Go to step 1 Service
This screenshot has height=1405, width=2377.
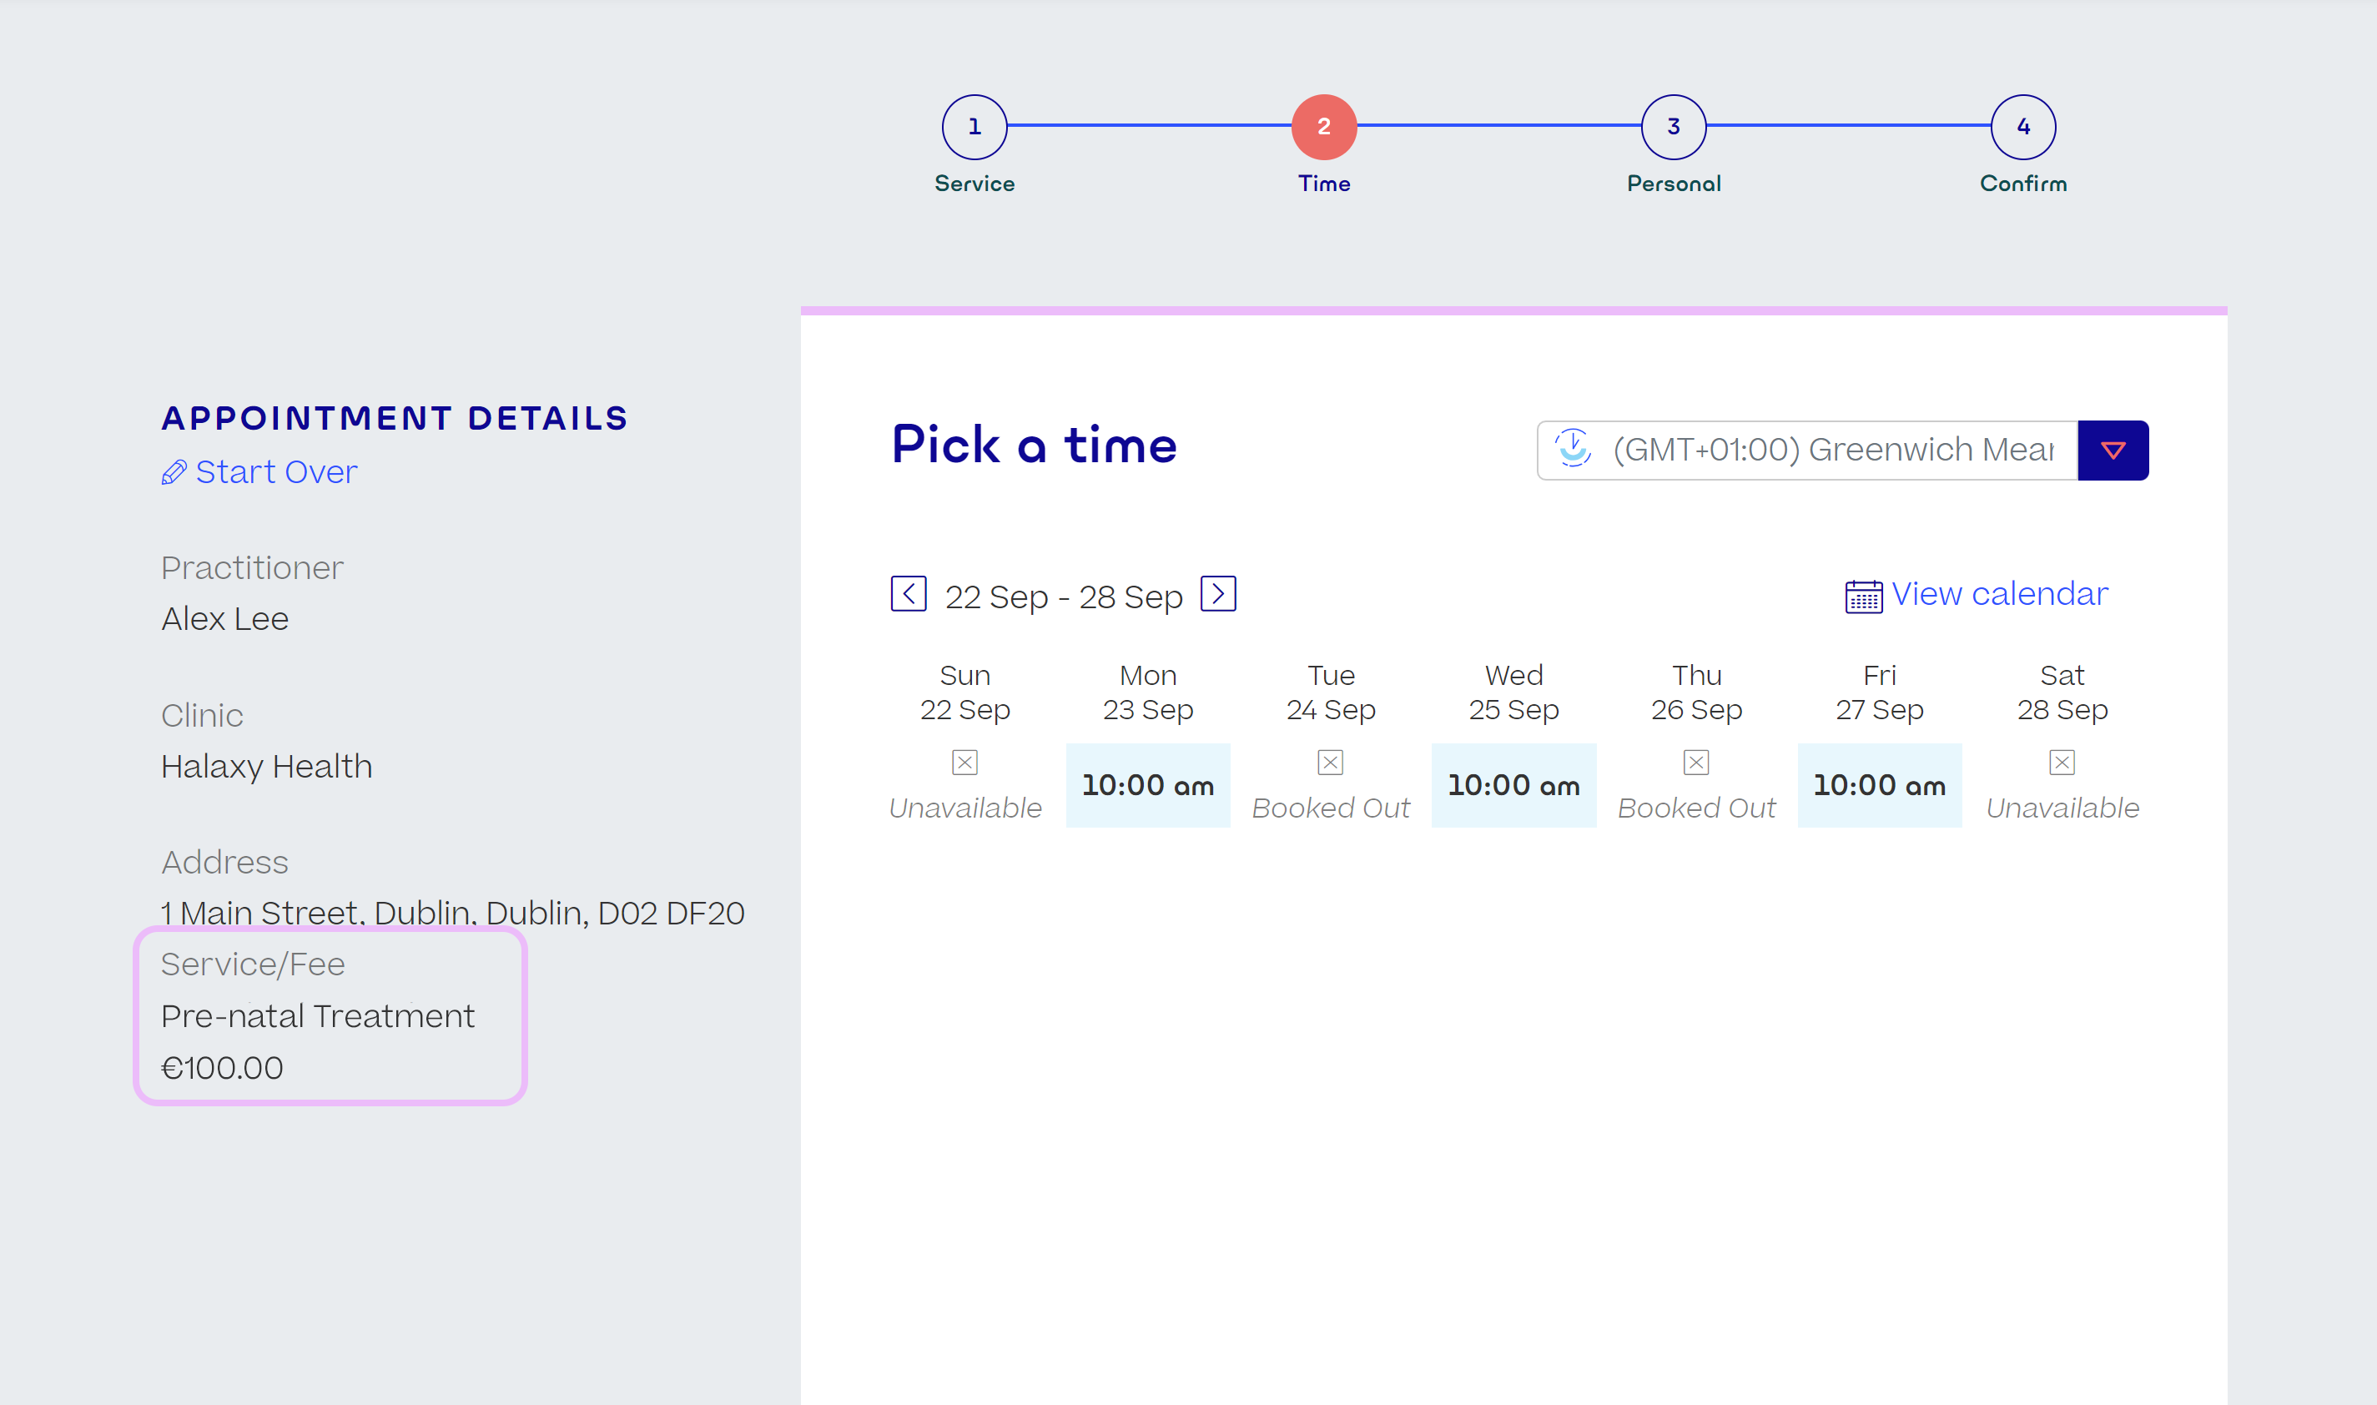point(974,127)
